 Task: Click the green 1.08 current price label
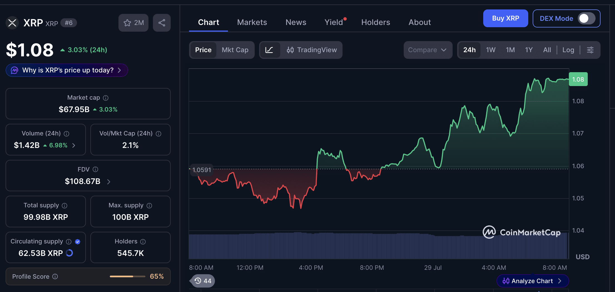click(x=578, y=79)
